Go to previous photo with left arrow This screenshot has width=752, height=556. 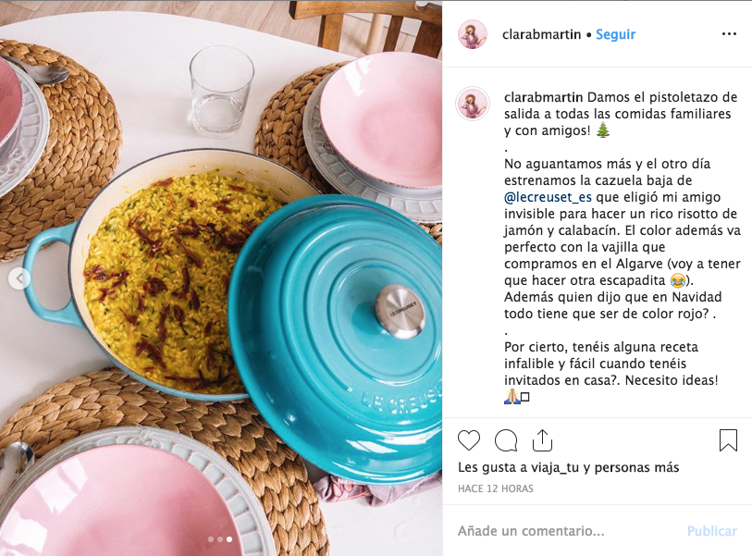[x=19, y=278]
